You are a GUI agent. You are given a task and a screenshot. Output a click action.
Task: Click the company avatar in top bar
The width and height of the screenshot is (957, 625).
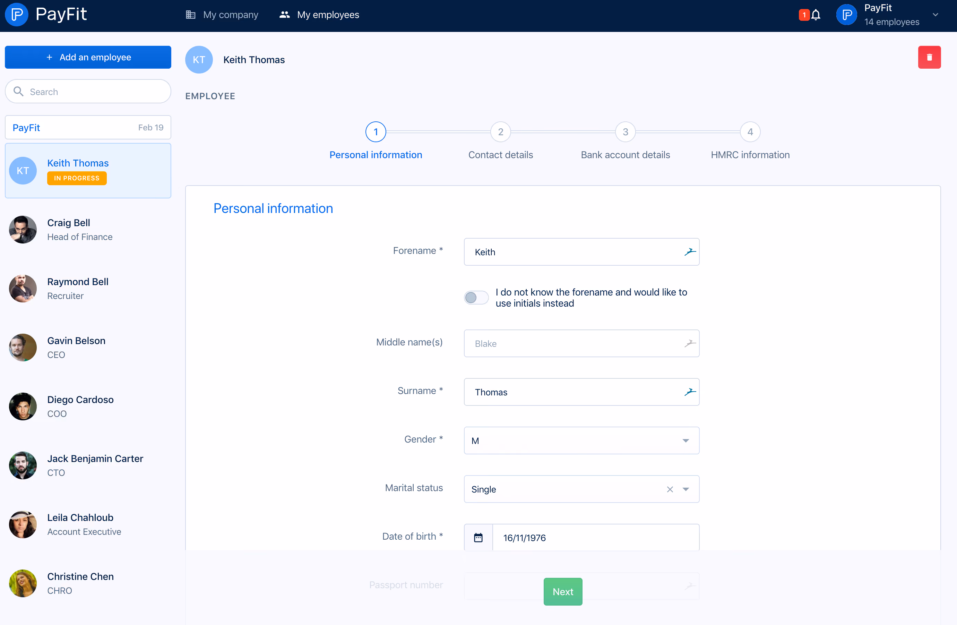pos(846,15)
